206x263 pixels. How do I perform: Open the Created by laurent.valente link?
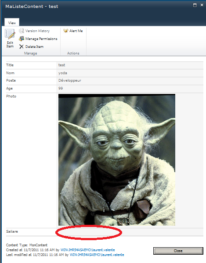[87, 250]
